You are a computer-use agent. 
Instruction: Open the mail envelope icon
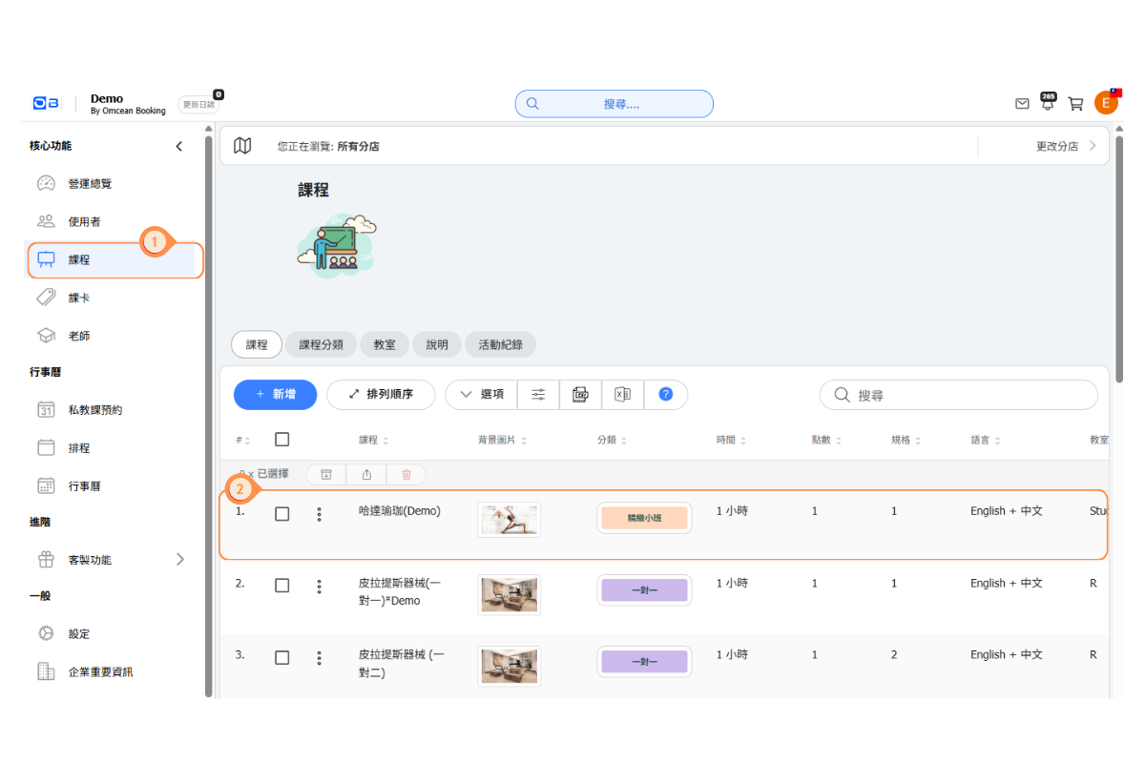click(x=1022, y=104)
